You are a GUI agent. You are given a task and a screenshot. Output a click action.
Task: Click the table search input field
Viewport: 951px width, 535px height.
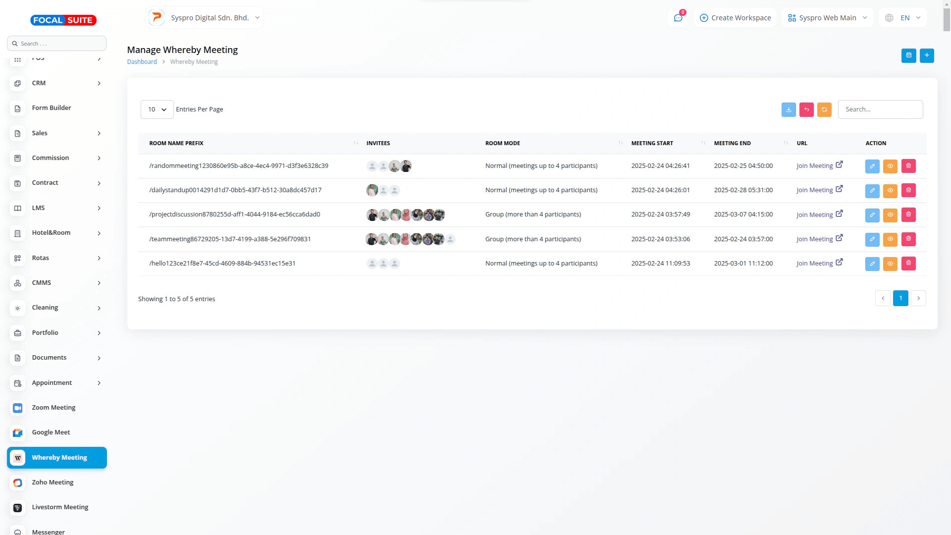click(880, 109)
